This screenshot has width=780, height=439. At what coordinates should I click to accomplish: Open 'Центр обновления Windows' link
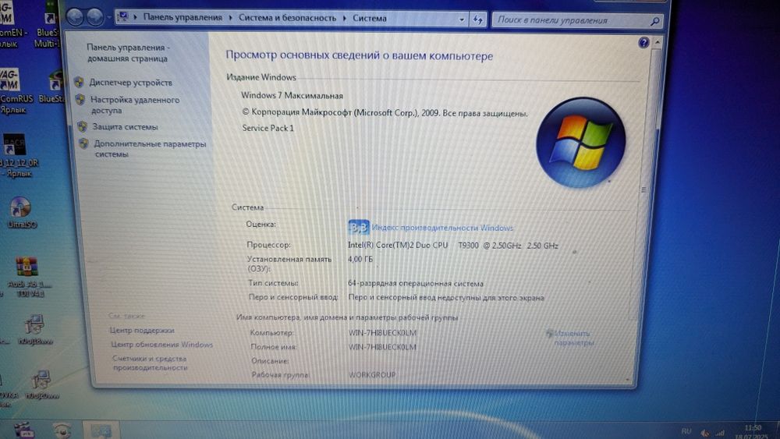click(x=161, y=344)
